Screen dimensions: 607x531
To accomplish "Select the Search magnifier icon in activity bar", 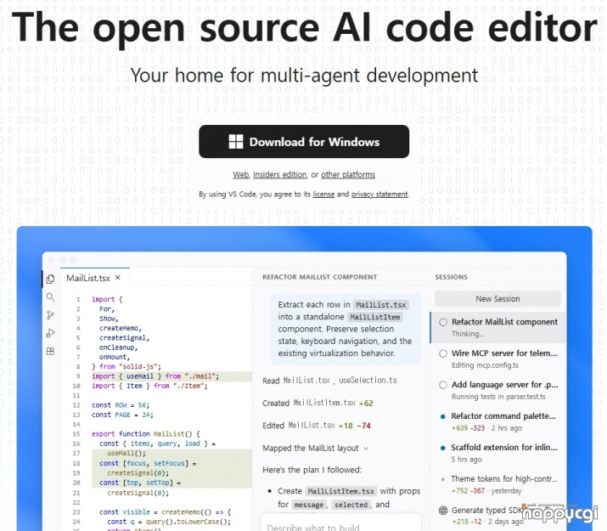I will (50, 297).
